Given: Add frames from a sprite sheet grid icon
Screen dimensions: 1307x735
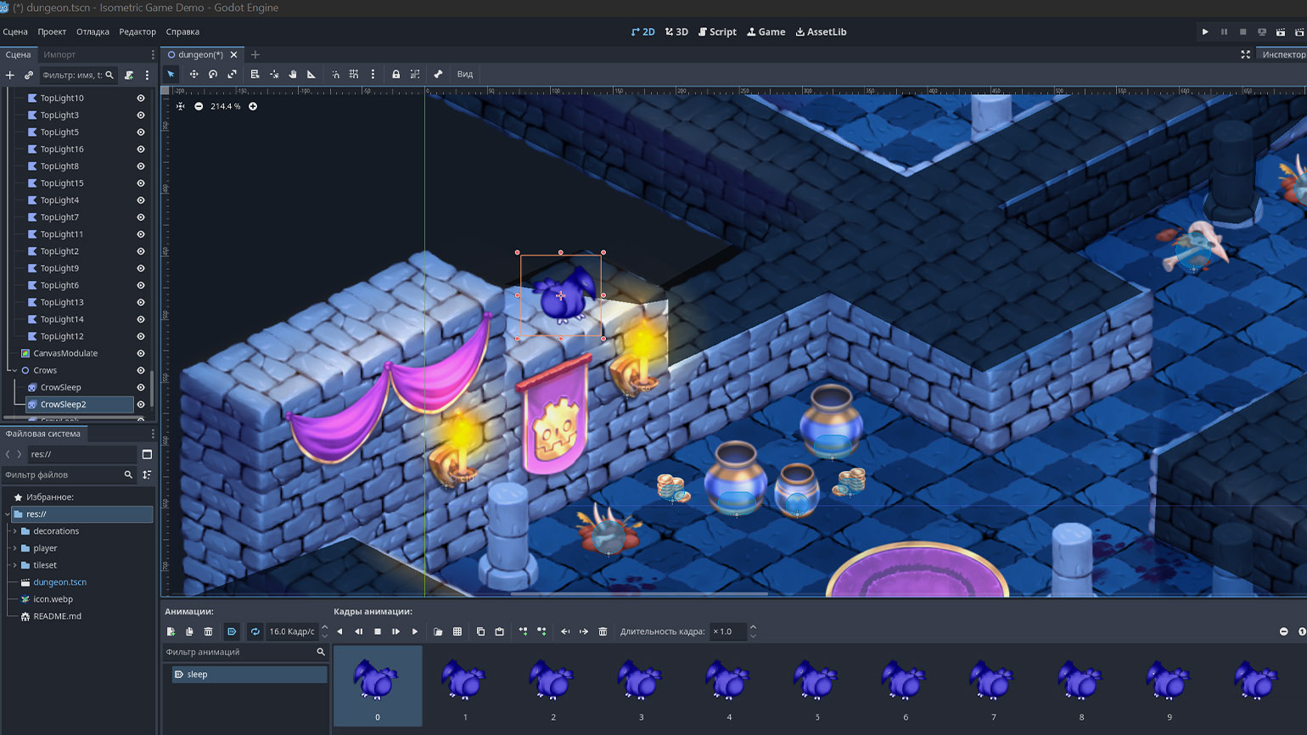Looking at the screenshot, I should point(457,631).
